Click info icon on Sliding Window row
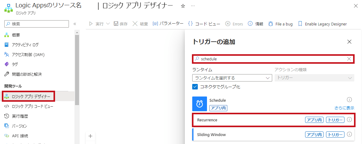The width and height of the screenshot is (362, 144). tap(349, 135)
